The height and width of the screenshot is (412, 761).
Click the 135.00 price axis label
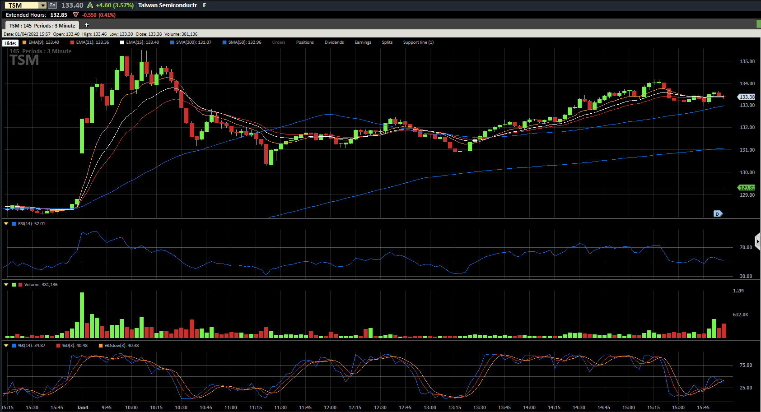[x=747, y=61]
